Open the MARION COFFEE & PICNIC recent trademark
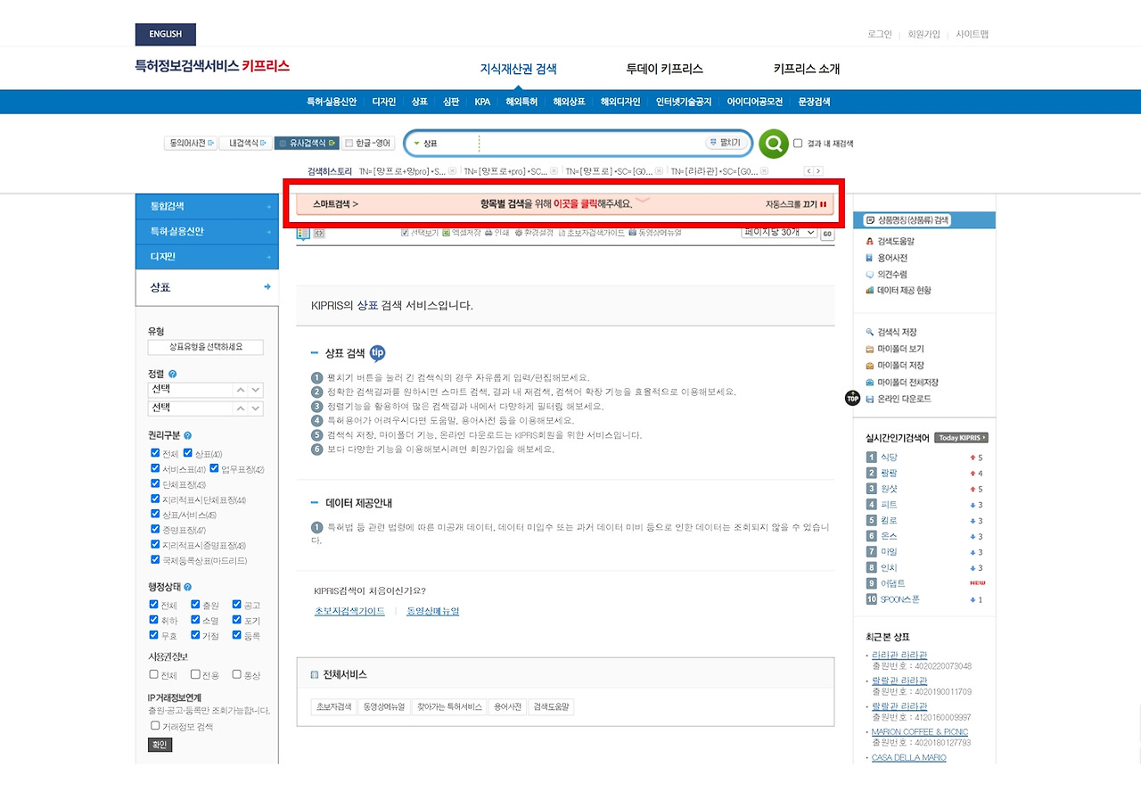Image resolution: width=1141 pixels, height=792 pixels. pyautogui.click(x=920, y=732)
